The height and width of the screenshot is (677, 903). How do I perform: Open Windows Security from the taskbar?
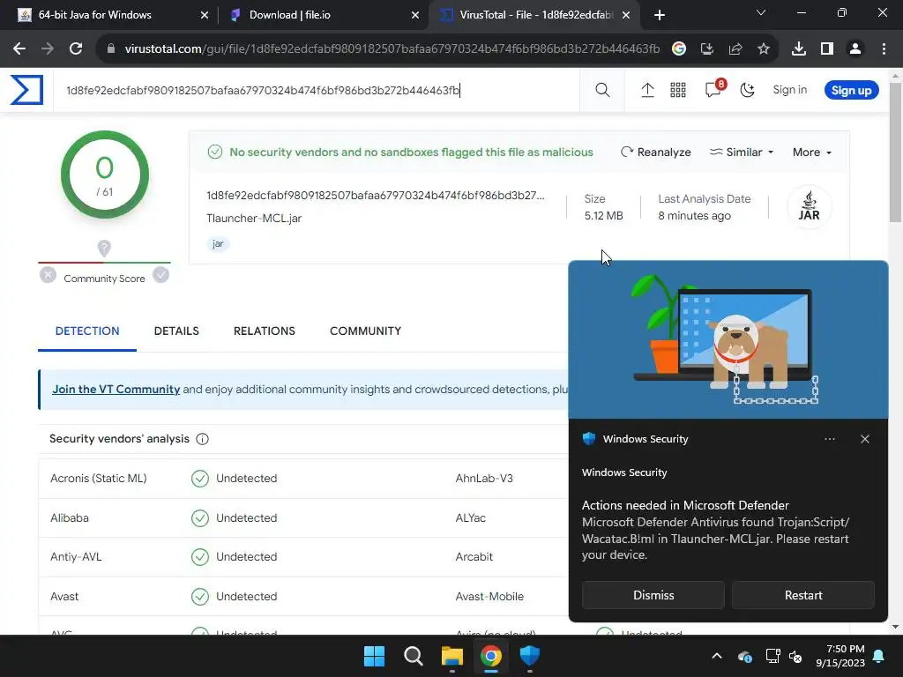pyautogui.click(x=530, y=656)
